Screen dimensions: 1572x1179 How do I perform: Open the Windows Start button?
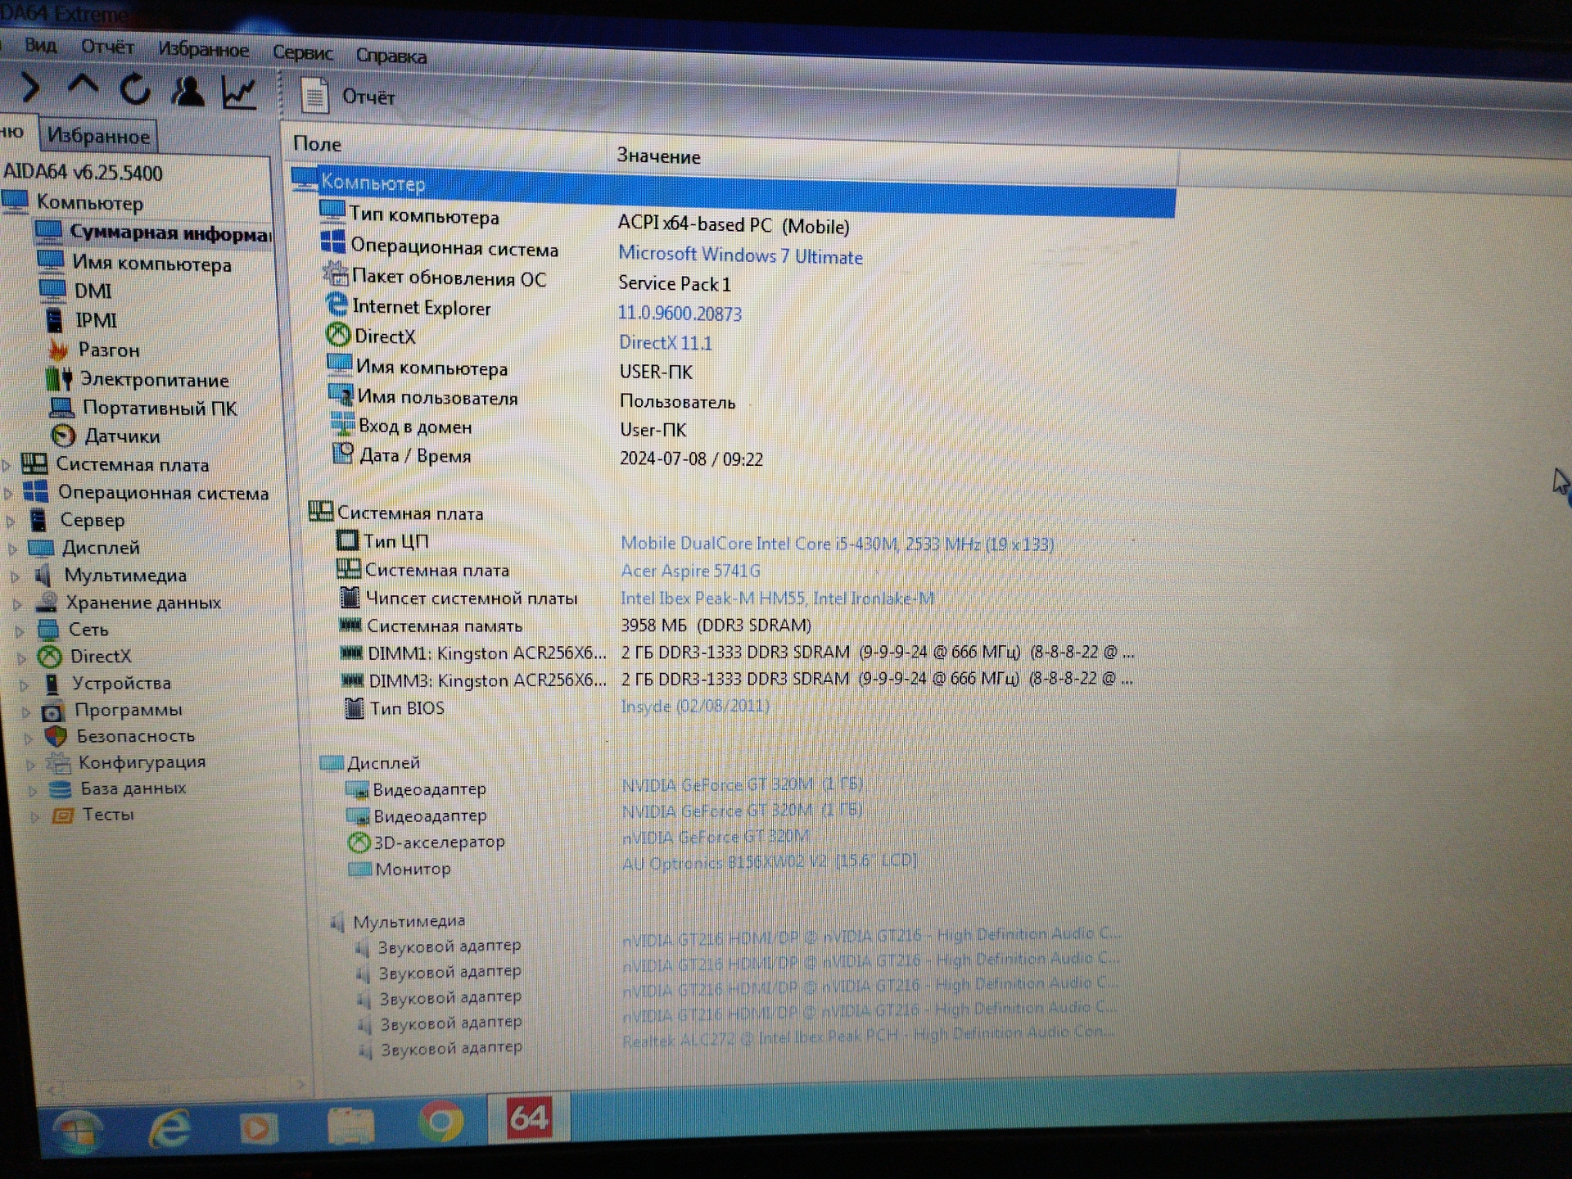tap(78, 1132)
